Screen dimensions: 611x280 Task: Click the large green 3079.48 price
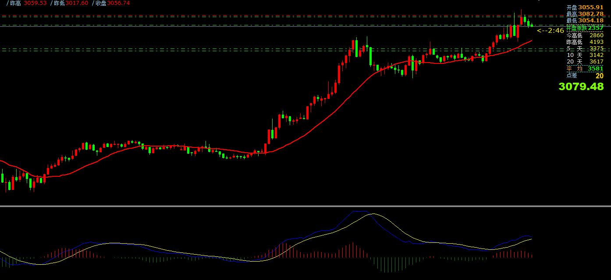point(581,87)
